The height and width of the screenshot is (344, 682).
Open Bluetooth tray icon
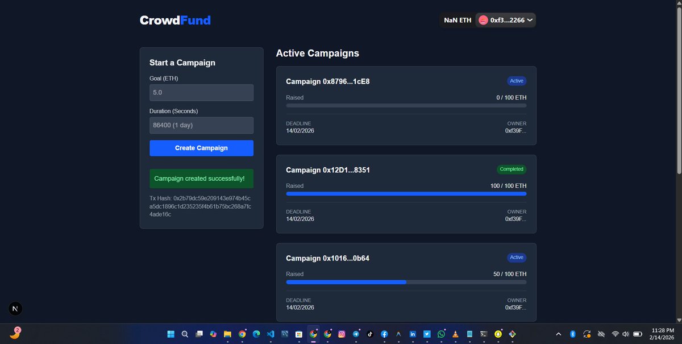[x=573, y=334]
